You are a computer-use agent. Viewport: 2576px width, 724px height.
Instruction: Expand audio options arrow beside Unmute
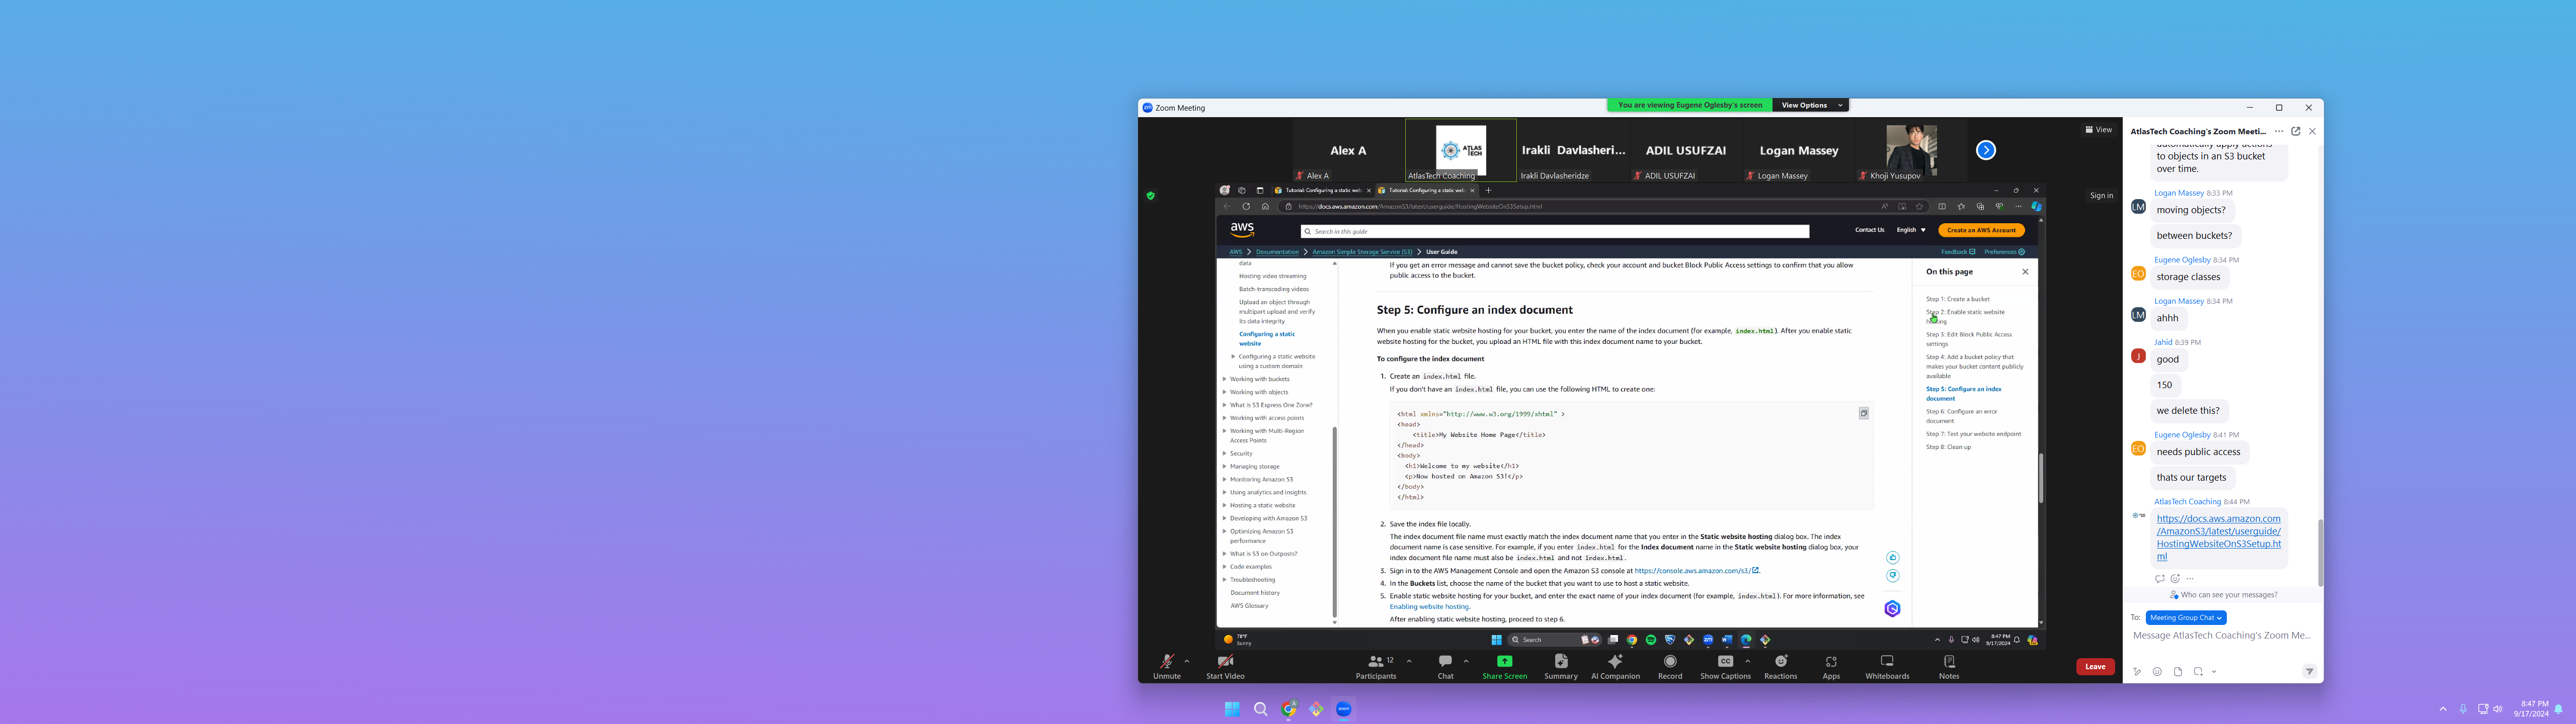point(1187,661)
